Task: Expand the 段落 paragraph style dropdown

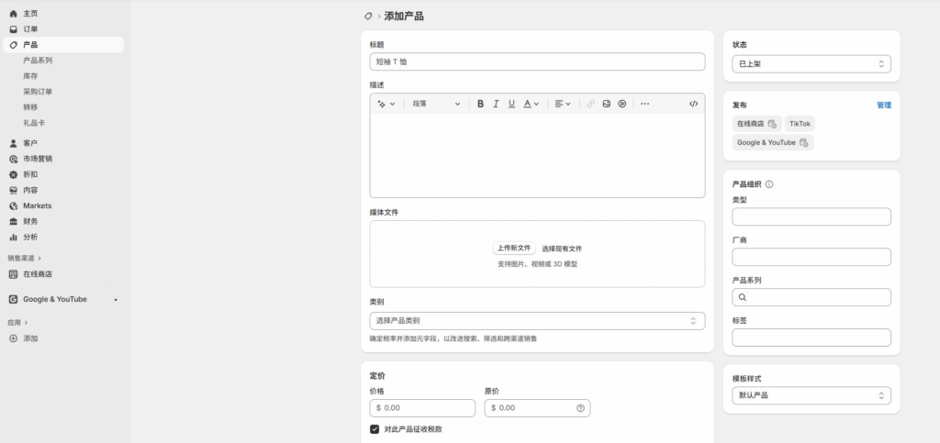Action: pyautogui.click(x=435, y=104)
